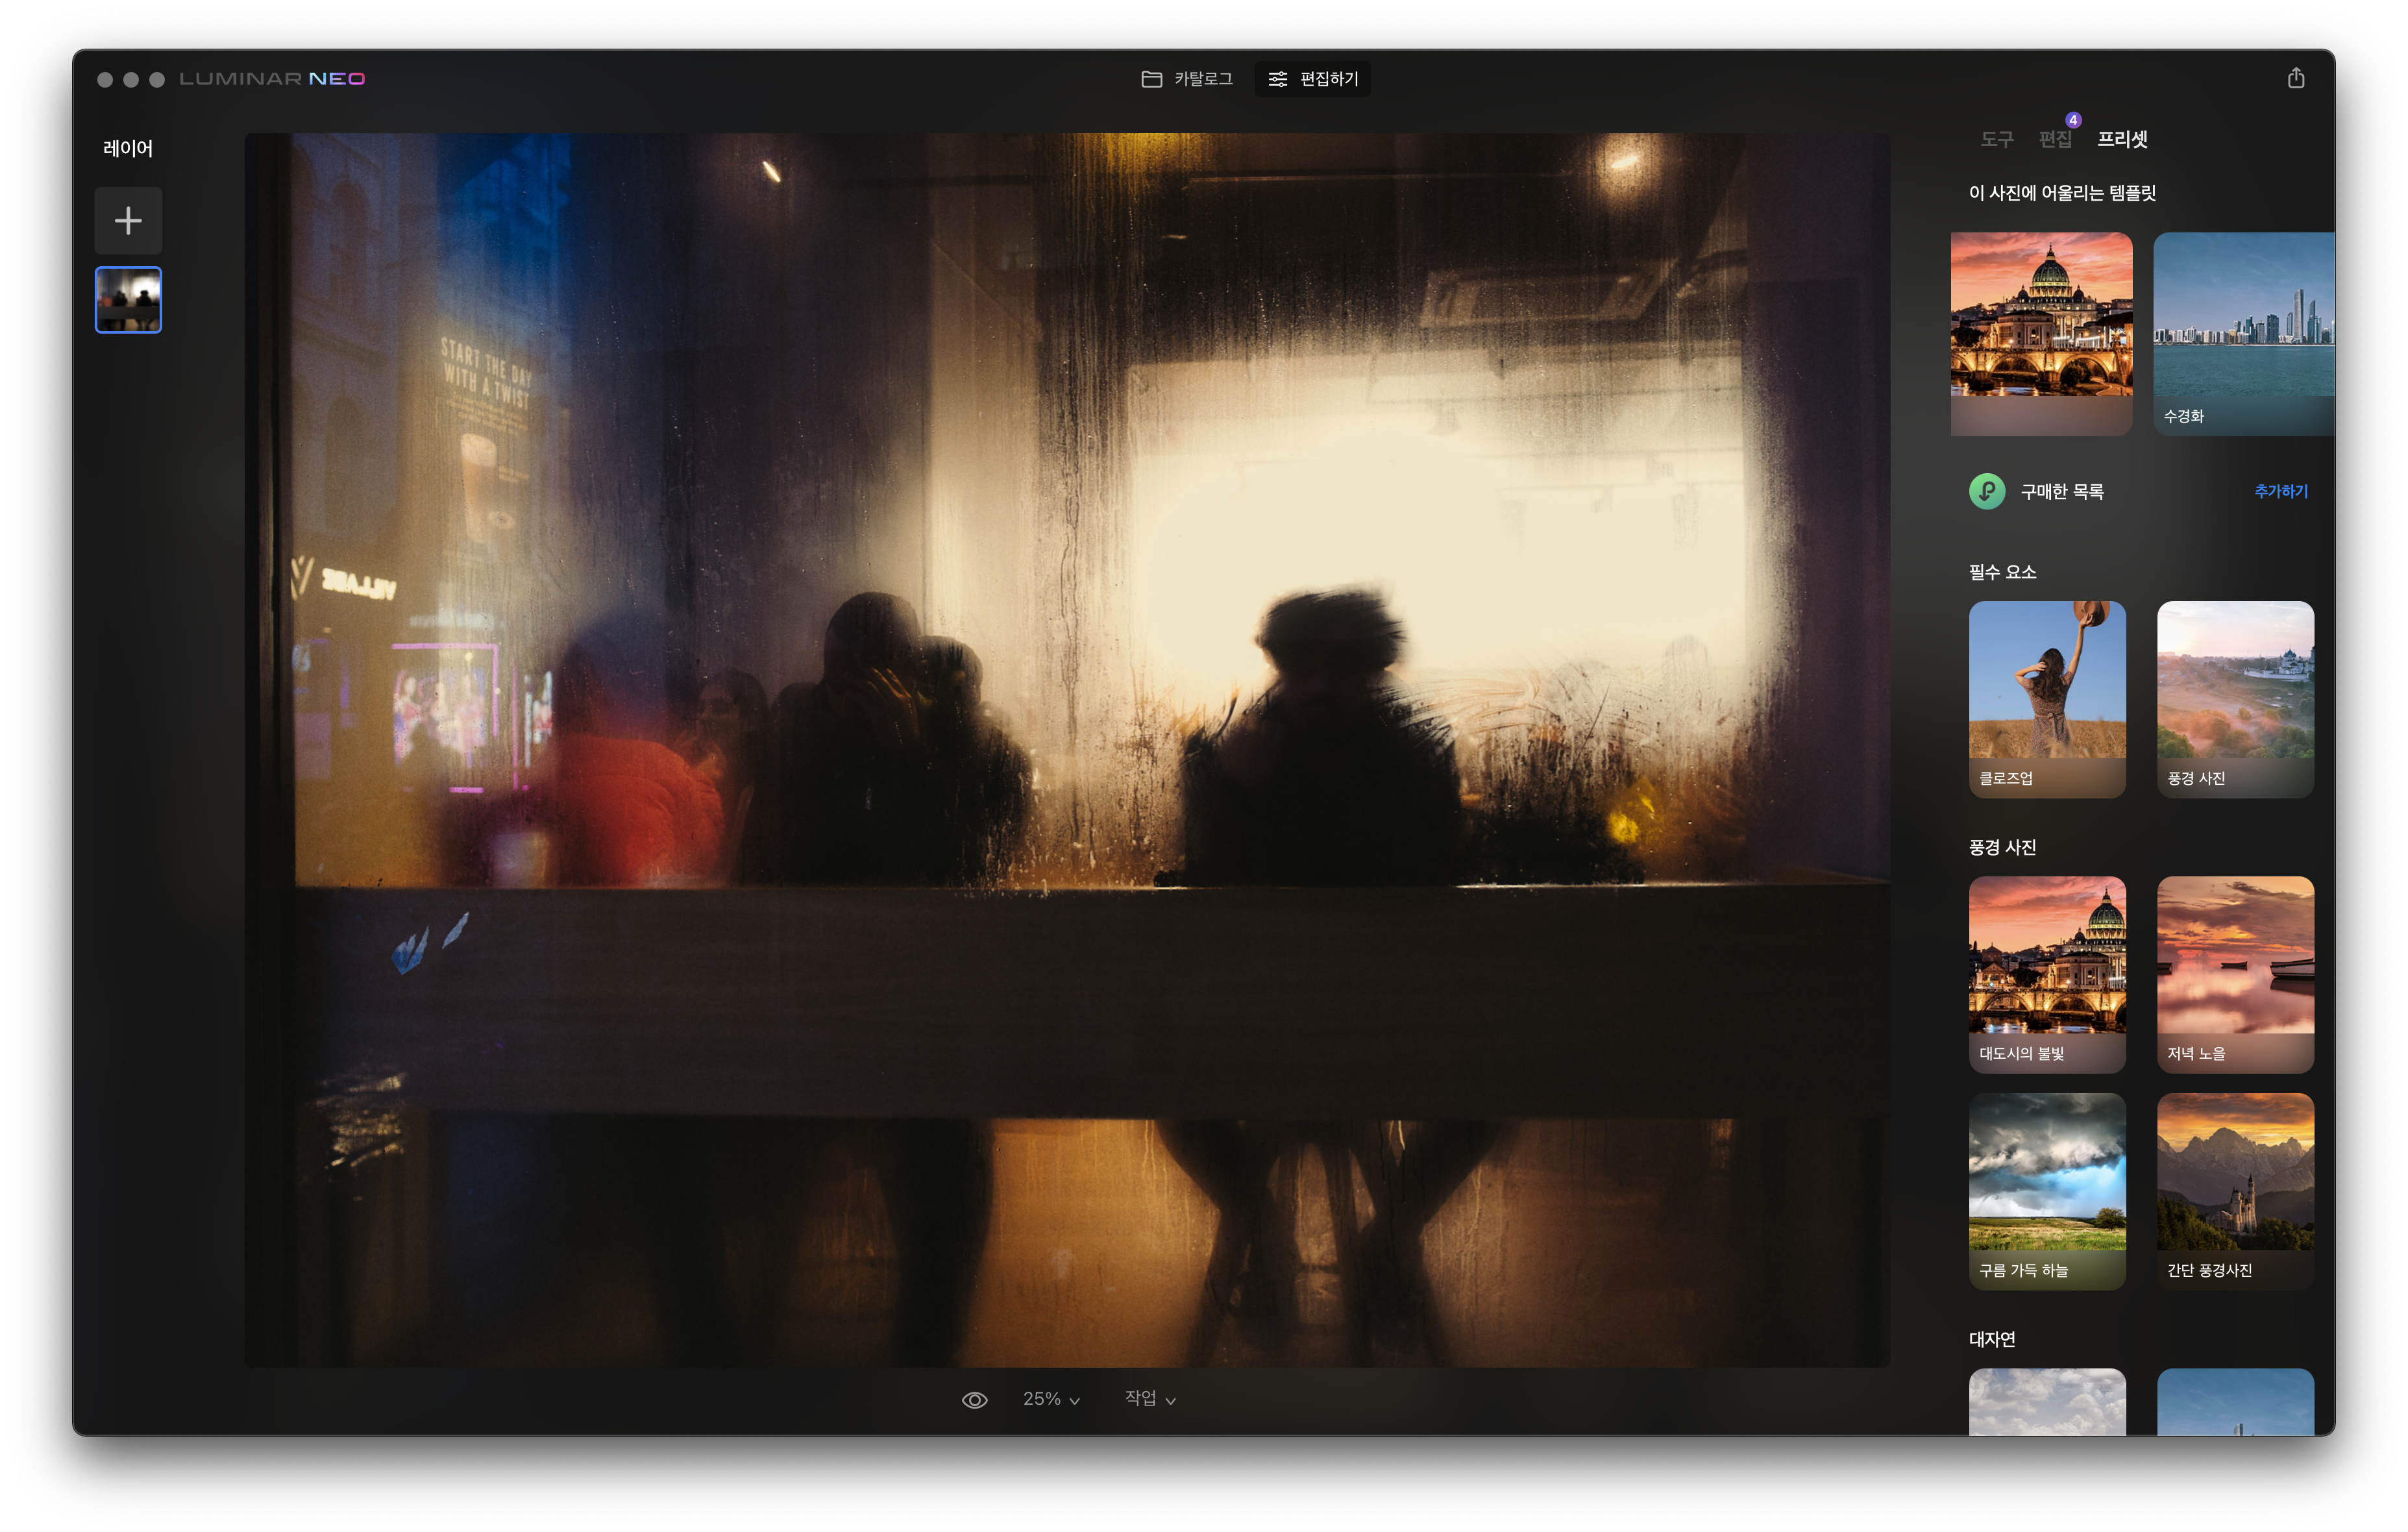Open the 25% zoom dropdown
Viewport: 2408px width, 1532px height.
point(1050,1399)
